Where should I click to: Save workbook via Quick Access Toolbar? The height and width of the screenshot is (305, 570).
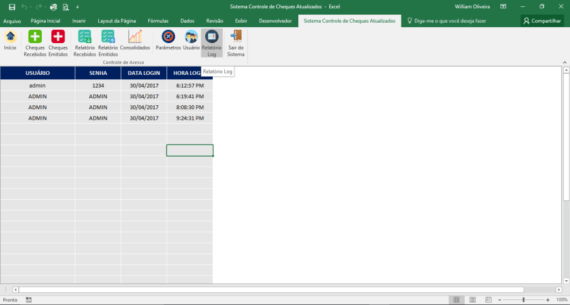(12, 7)
